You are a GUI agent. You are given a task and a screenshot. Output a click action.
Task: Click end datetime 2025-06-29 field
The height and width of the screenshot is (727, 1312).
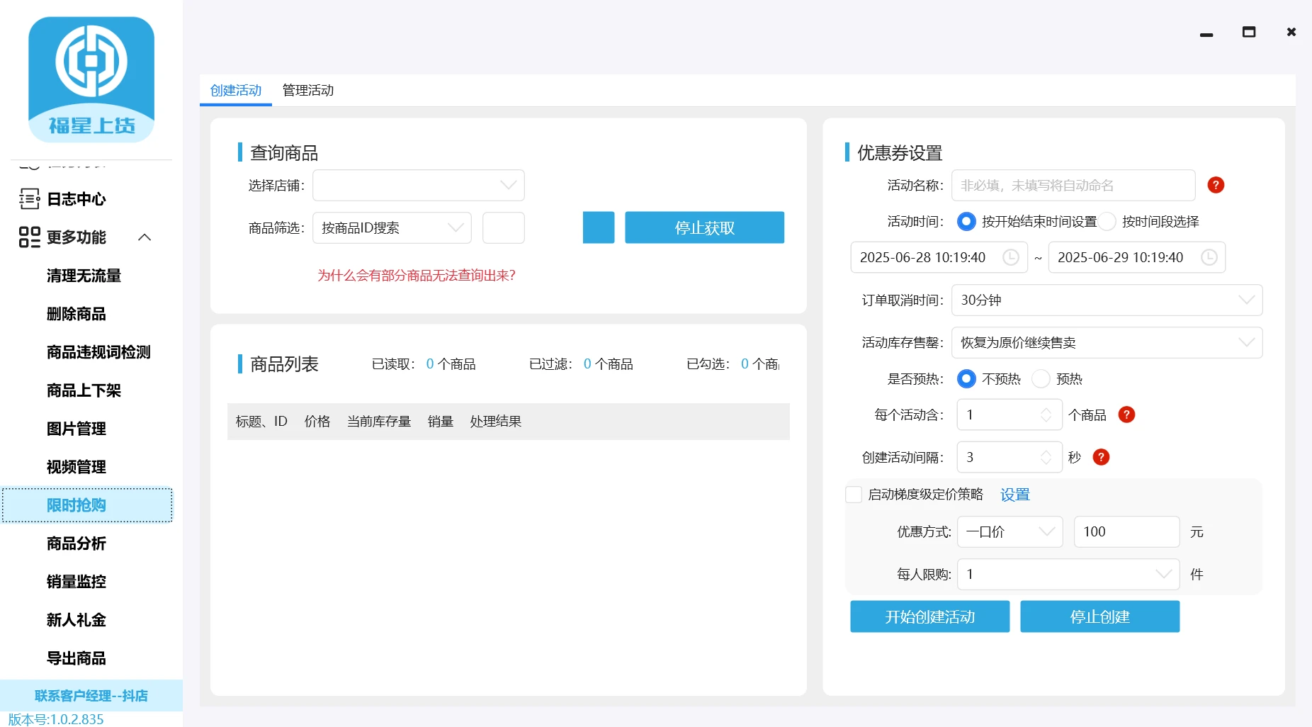pos(1136,257)
